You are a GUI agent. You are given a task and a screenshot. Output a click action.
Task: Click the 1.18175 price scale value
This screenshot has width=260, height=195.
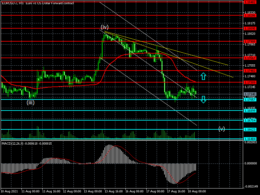pos(250,23)
